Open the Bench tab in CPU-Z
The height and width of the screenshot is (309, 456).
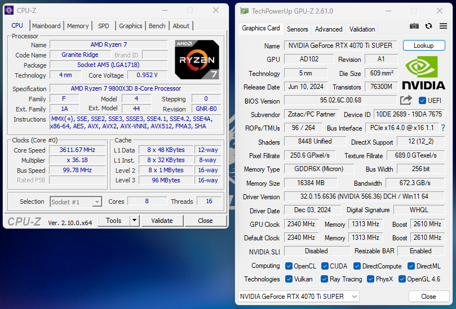(x=157, y=26)
